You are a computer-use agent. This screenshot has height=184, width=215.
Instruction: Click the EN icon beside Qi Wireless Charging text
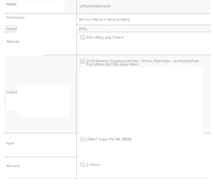tap(83, 61)
